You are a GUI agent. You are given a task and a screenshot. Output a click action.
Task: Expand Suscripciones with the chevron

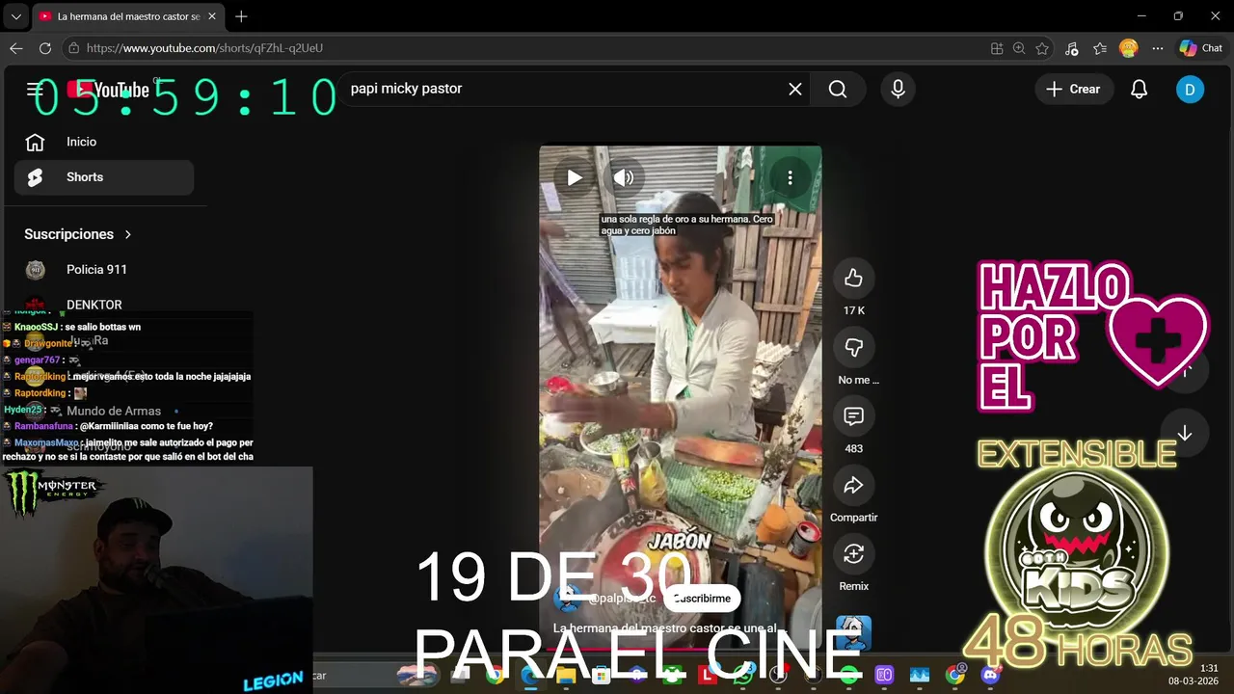(x=127, y=234)
